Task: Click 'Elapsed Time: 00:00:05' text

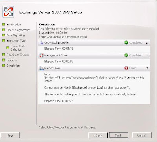Action: [58, 62]
